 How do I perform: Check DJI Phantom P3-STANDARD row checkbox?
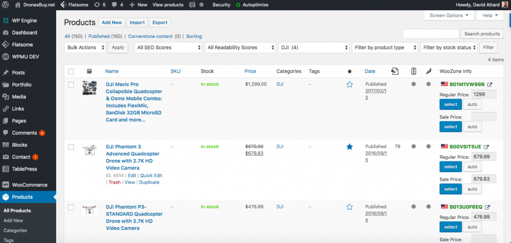(71, 207)
